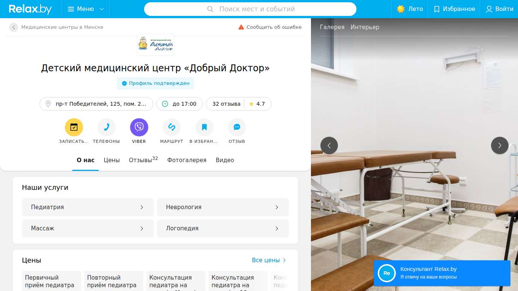
Task: Expand the Массаж chevron arrow
Action: [x=142, y=228]
